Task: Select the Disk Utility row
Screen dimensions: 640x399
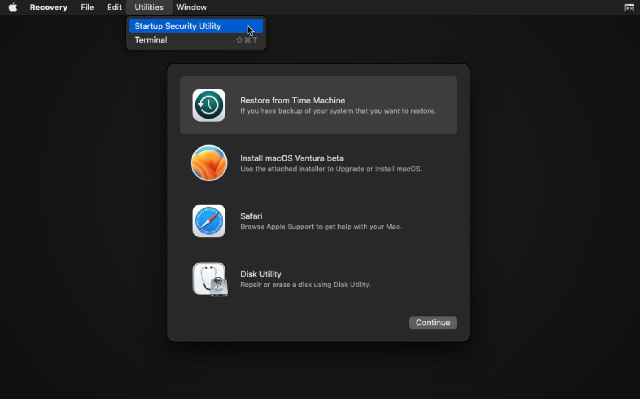Action: coord(318,279)
